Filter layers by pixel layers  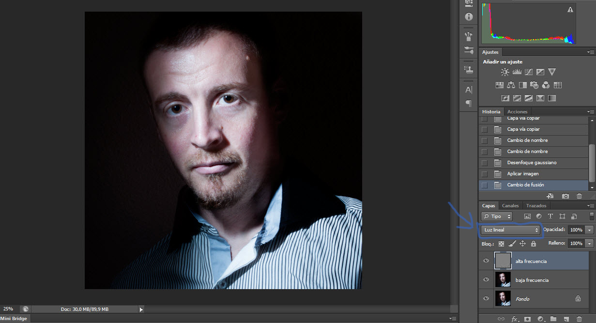pyautogui.click(x=527, y=216)
